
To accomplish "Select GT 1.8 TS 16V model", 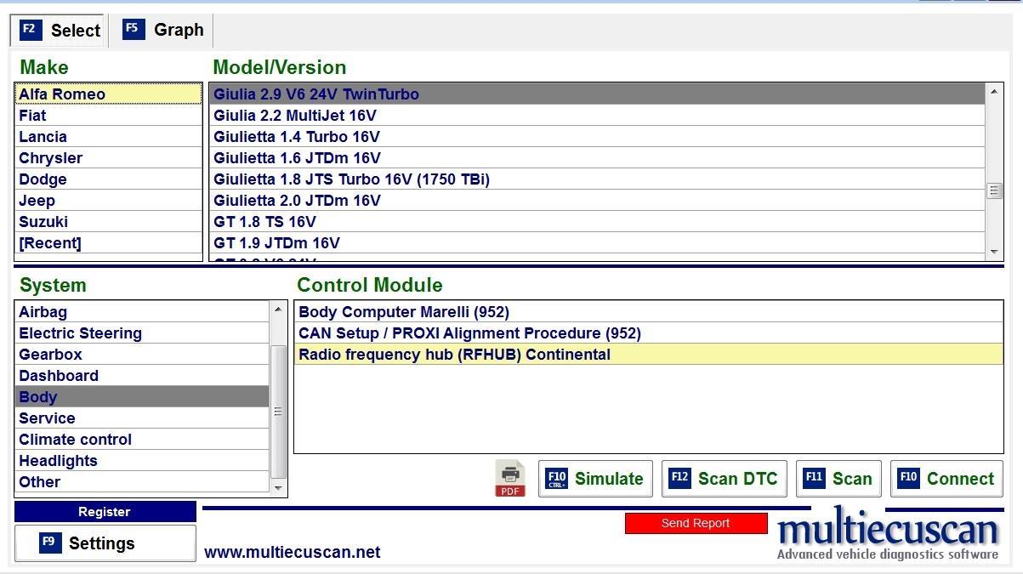I will click(x=597, y=222).
